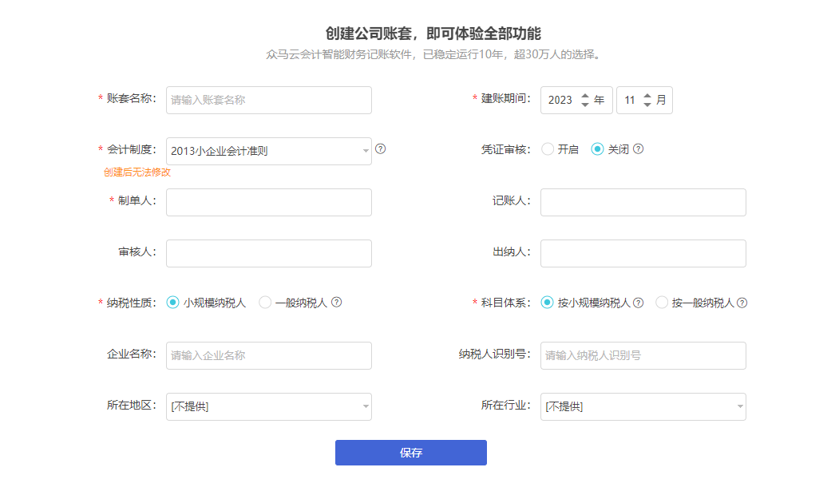Click the blue 保存 button
Viewport: 839px width, 491px height.
[x=411, y=453]
